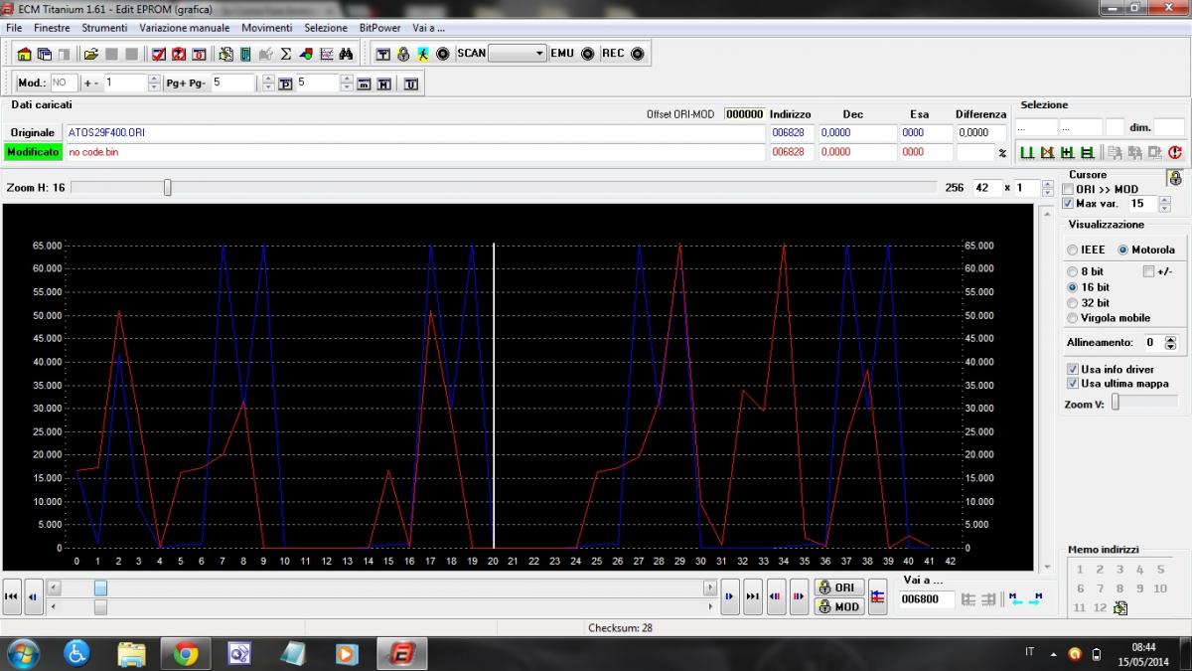
Task: Click the round button next to REC
Action: 638,54
